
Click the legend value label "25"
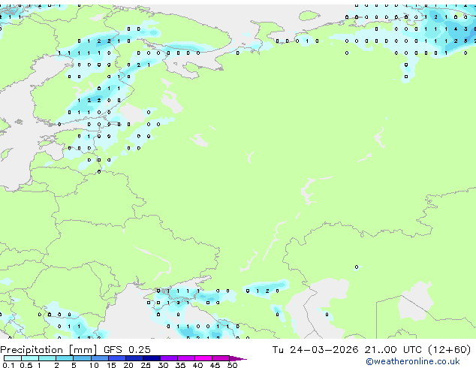pyautogui.click(x=146, y=365)
